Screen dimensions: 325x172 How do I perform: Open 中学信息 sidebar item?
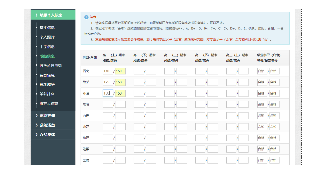[x=47, y=46]
